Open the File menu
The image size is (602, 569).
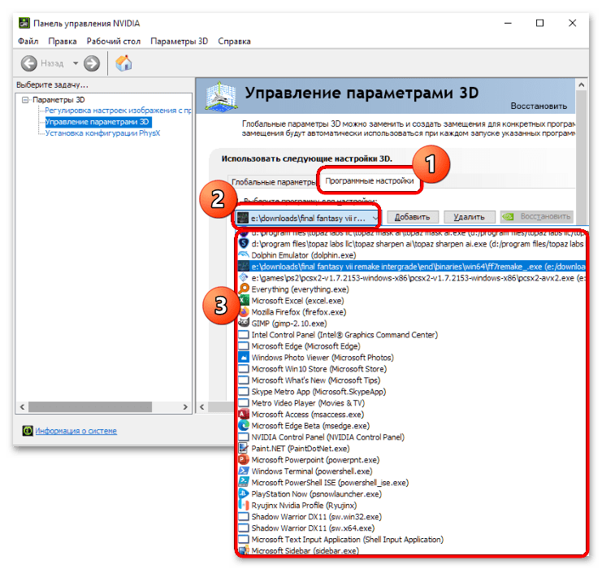pyautogui.click(x=28, y=41)
